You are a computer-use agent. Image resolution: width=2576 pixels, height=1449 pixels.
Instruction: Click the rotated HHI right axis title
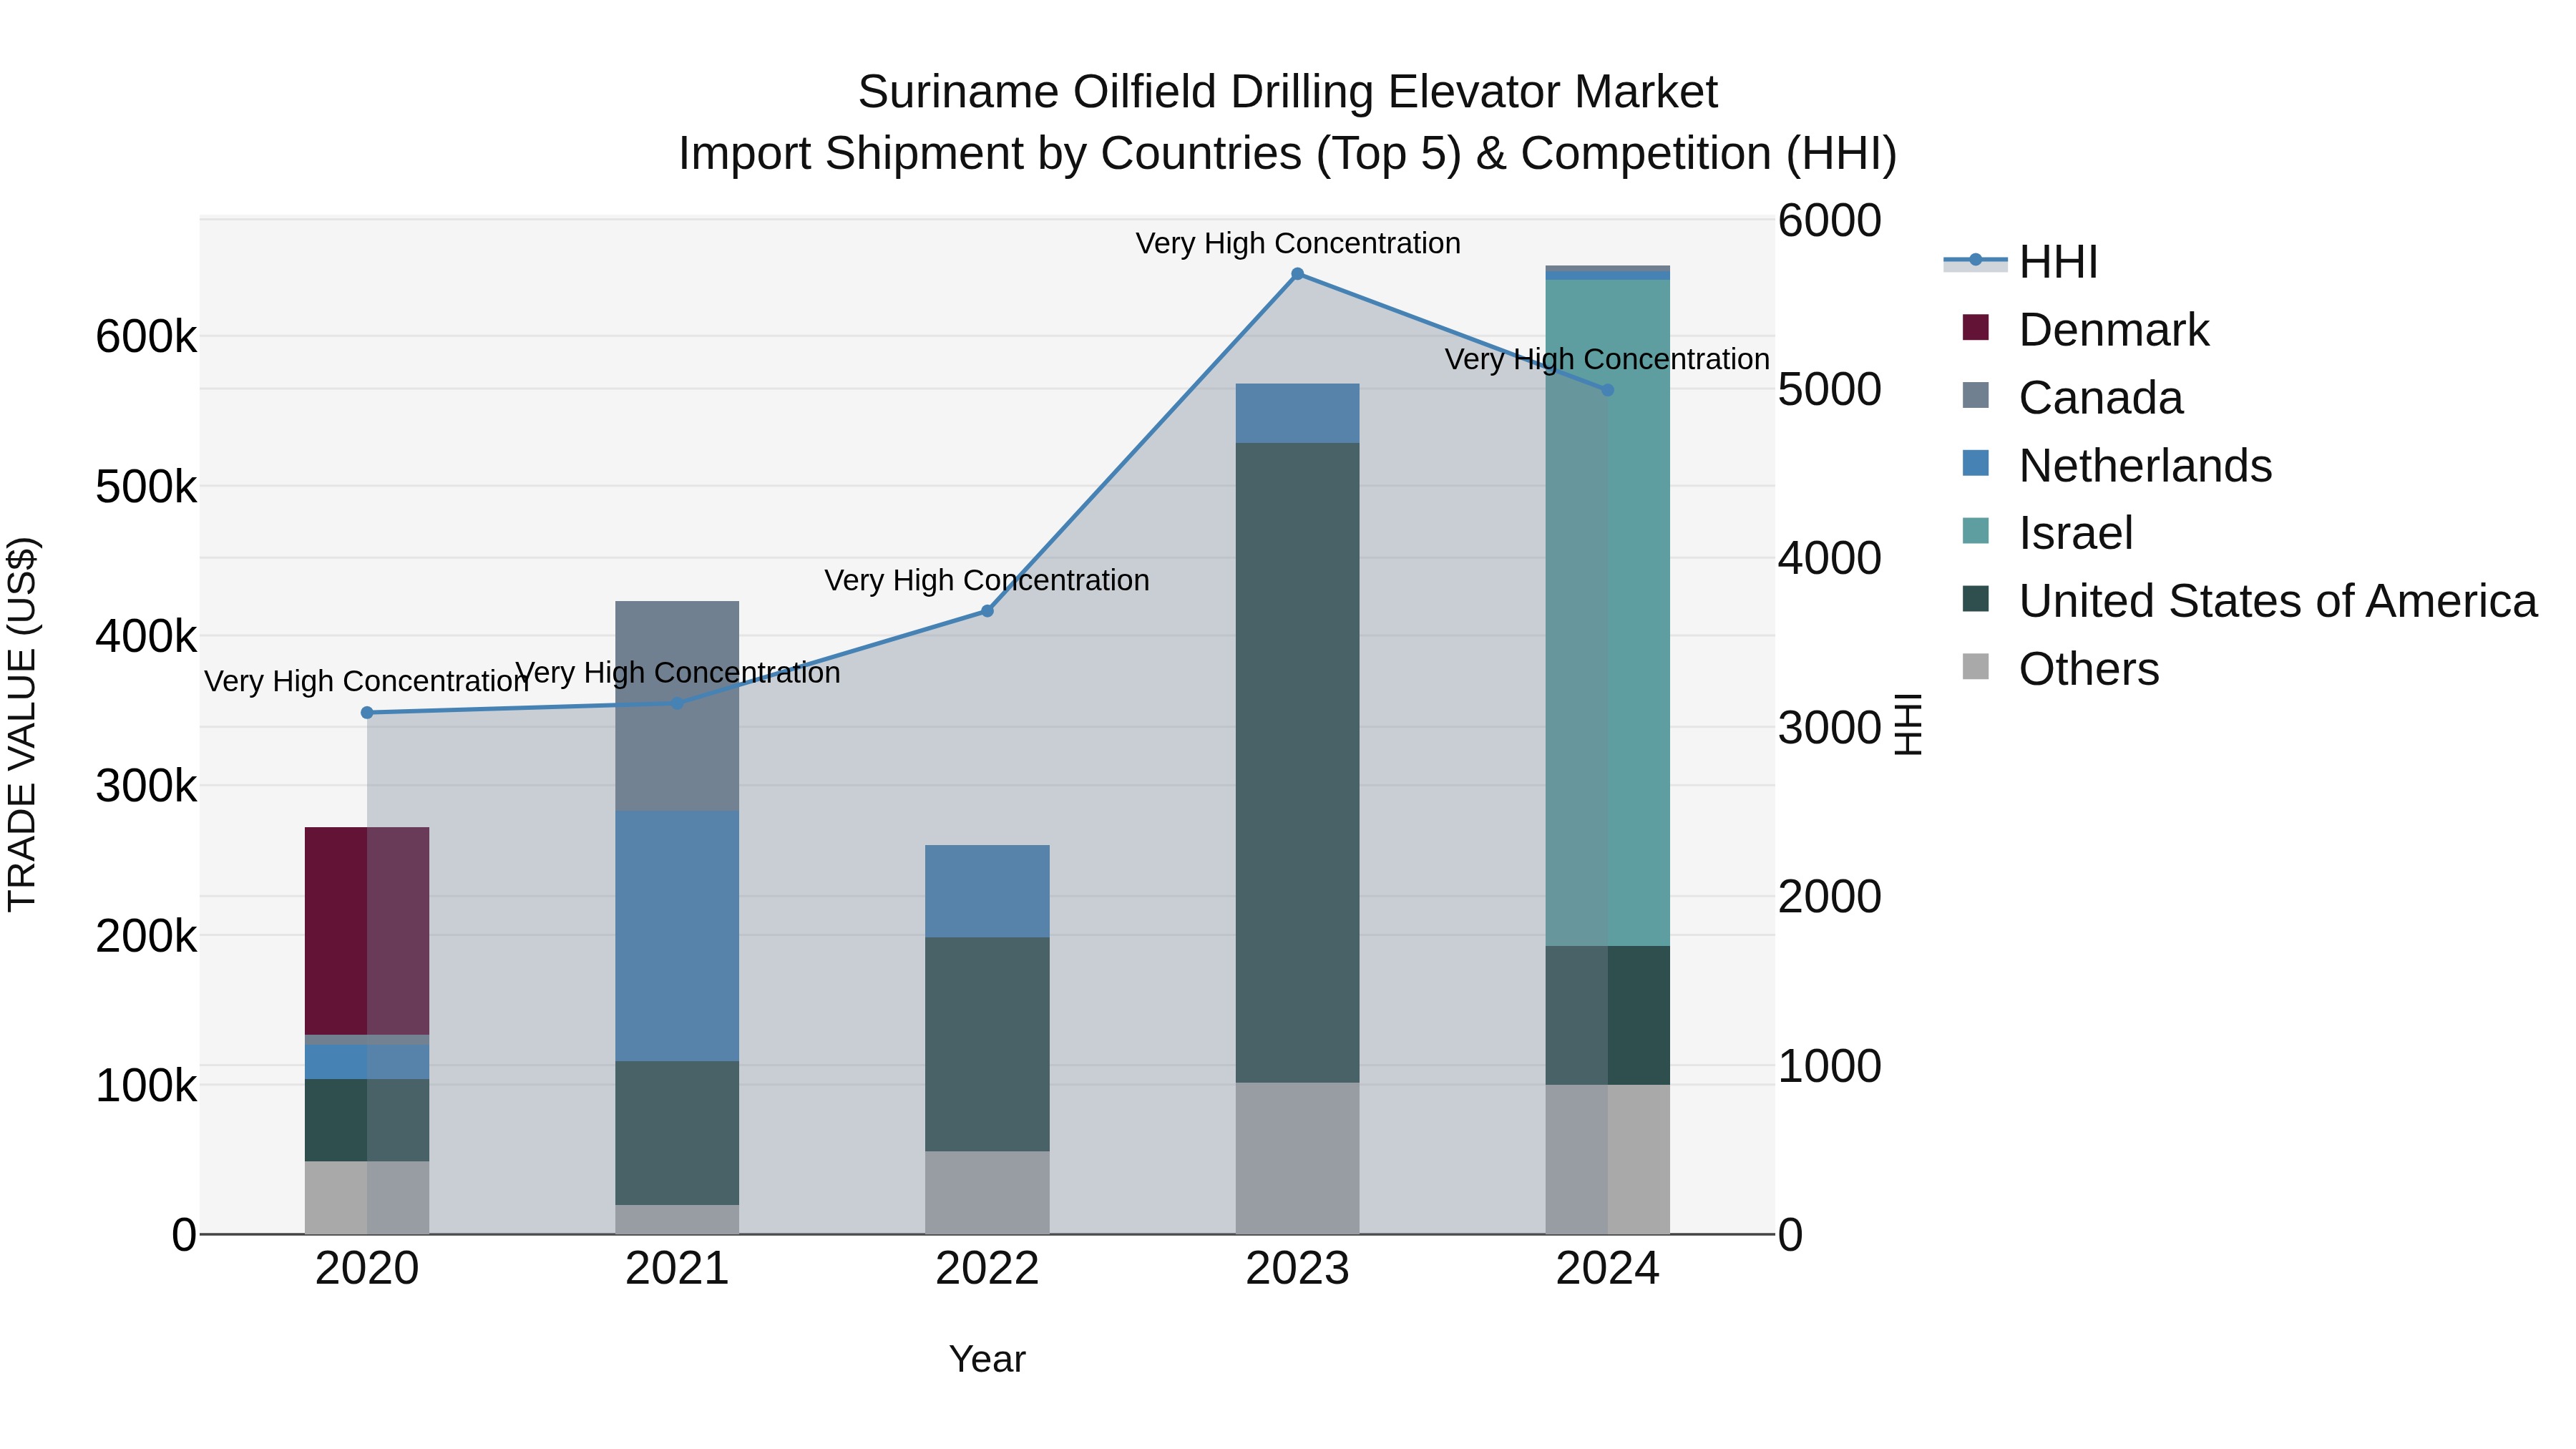[x=1908, y=724]
